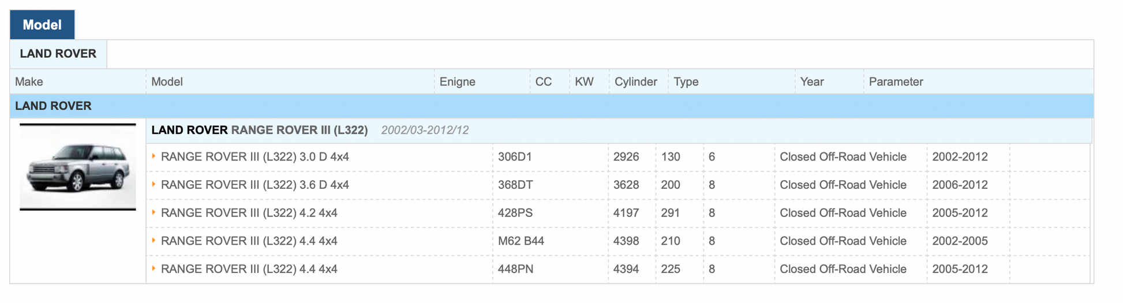Click the orange arrow beside 4.2 4x4
This screenshot has width=1123, height=303.
click(x=154, y=212)
